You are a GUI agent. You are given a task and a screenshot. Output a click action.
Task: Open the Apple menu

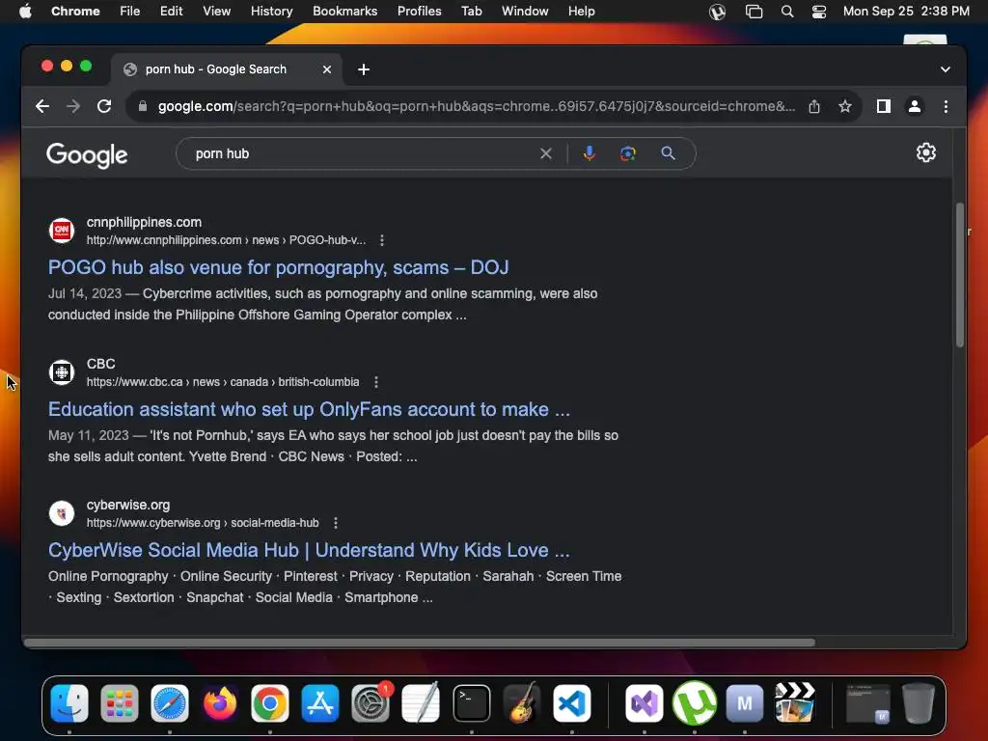[25, 12]
